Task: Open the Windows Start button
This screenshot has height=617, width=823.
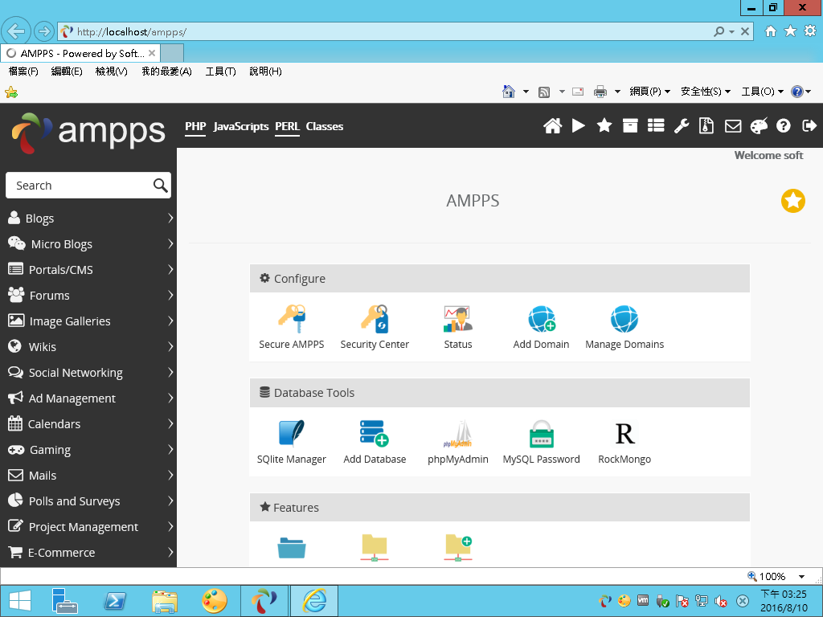Action: tap(20, 601)
